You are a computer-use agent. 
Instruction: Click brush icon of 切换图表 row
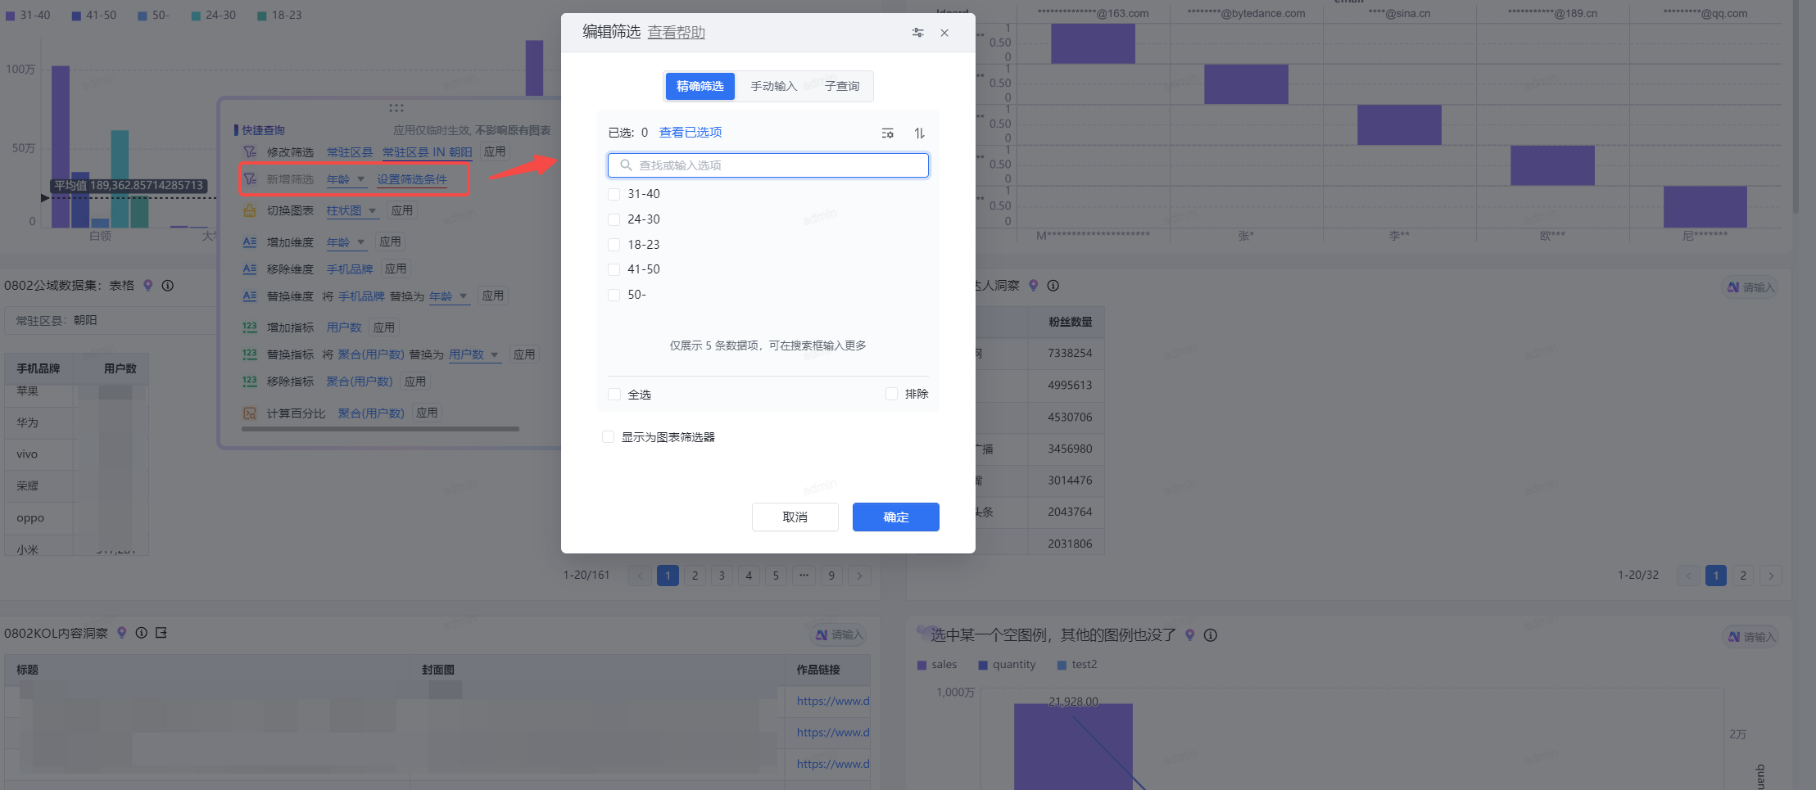pyautogui.click(x=250, y=210)
